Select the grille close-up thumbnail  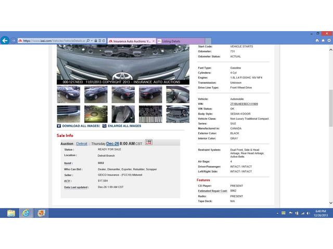69,114
